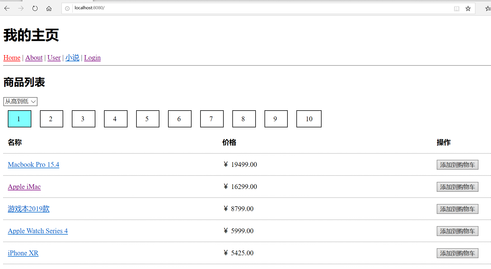Screen dimensions: 491x269
Task: Add Apple Watch Series 4 to cart
Action: coord(457,231)
